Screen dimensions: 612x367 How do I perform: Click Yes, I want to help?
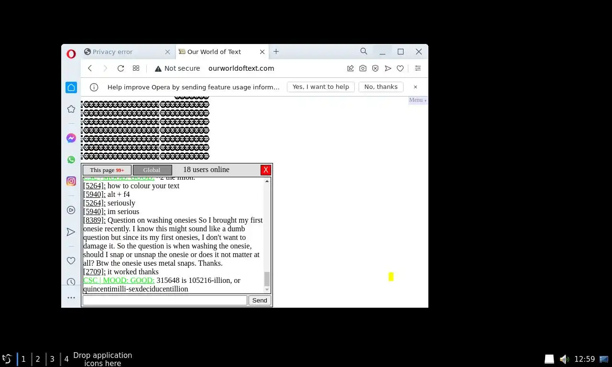pos(321,87)
